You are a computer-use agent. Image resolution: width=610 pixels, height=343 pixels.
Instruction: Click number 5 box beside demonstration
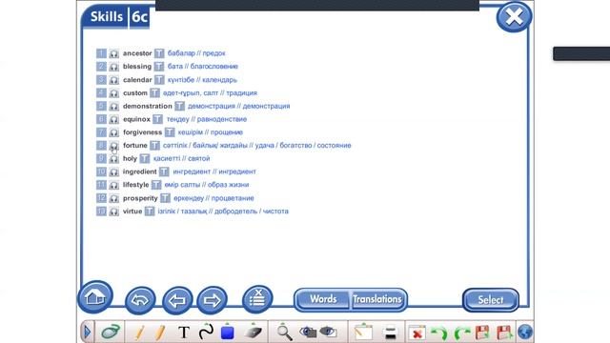point(101,106)
